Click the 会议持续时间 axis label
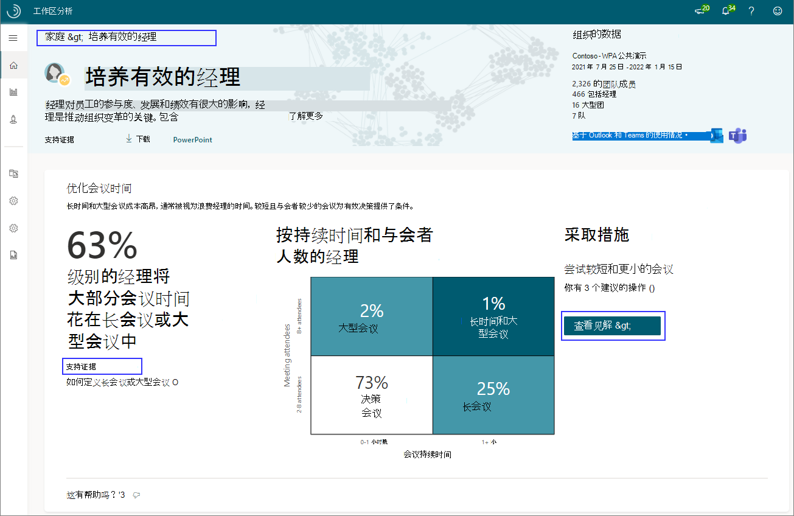This screenshot has width=794, height=516. click(427, 455)
